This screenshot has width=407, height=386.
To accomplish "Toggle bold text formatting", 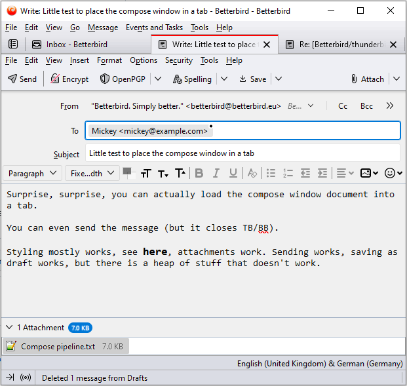I will (x=199, y=173).
